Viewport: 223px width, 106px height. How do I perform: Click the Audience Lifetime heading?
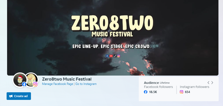(157, 83)
